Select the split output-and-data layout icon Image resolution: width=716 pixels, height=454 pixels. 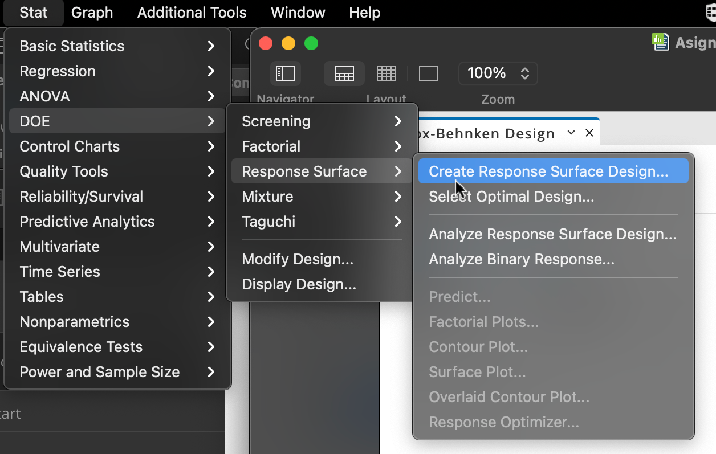(x=344, y=73)
